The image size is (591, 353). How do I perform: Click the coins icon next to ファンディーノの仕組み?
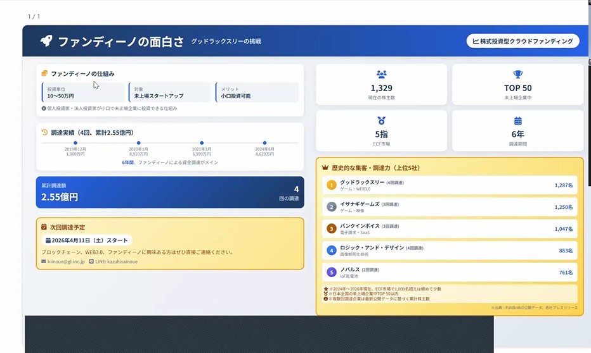[44, 73]
